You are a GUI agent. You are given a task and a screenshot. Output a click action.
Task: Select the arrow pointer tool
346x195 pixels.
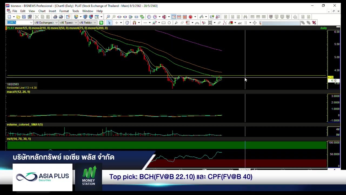(x=109, y=23)
